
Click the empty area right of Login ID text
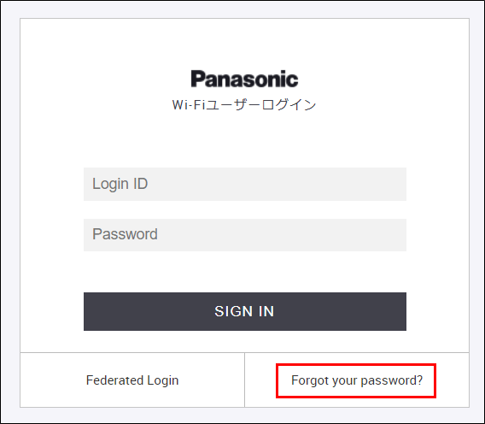point(278,184)
